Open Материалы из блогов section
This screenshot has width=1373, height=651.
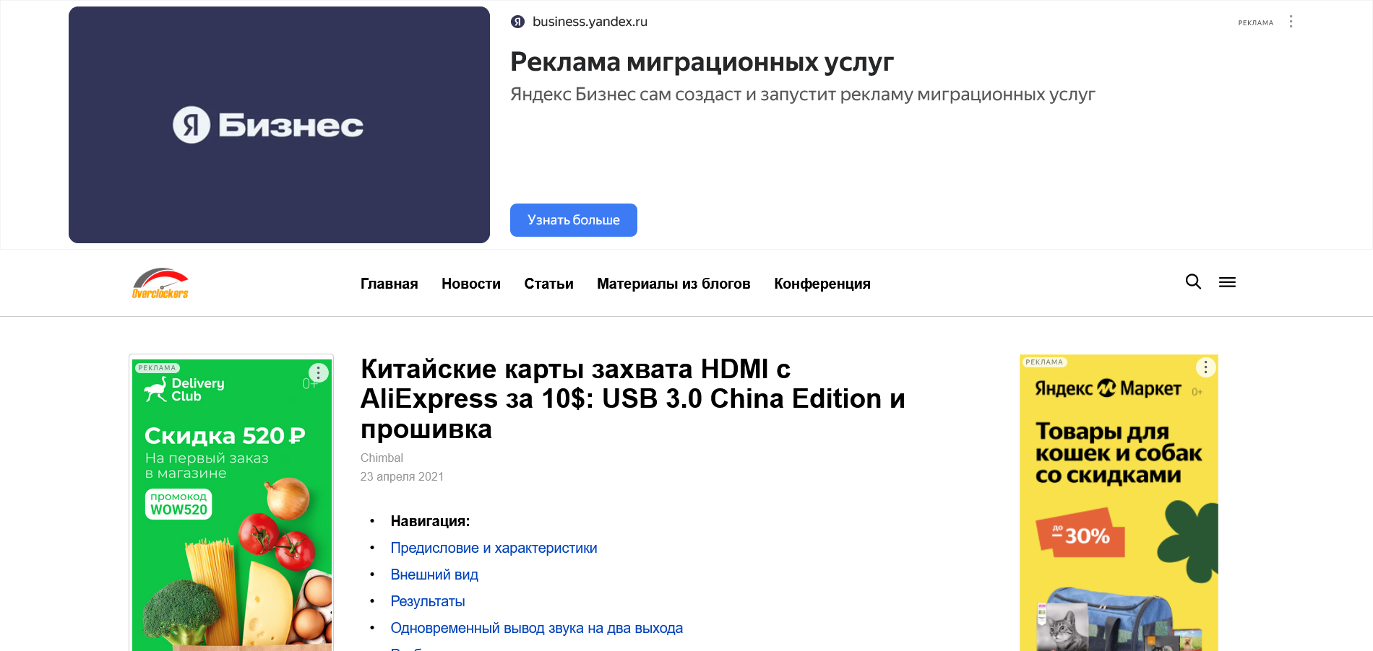tap(673, 284)
